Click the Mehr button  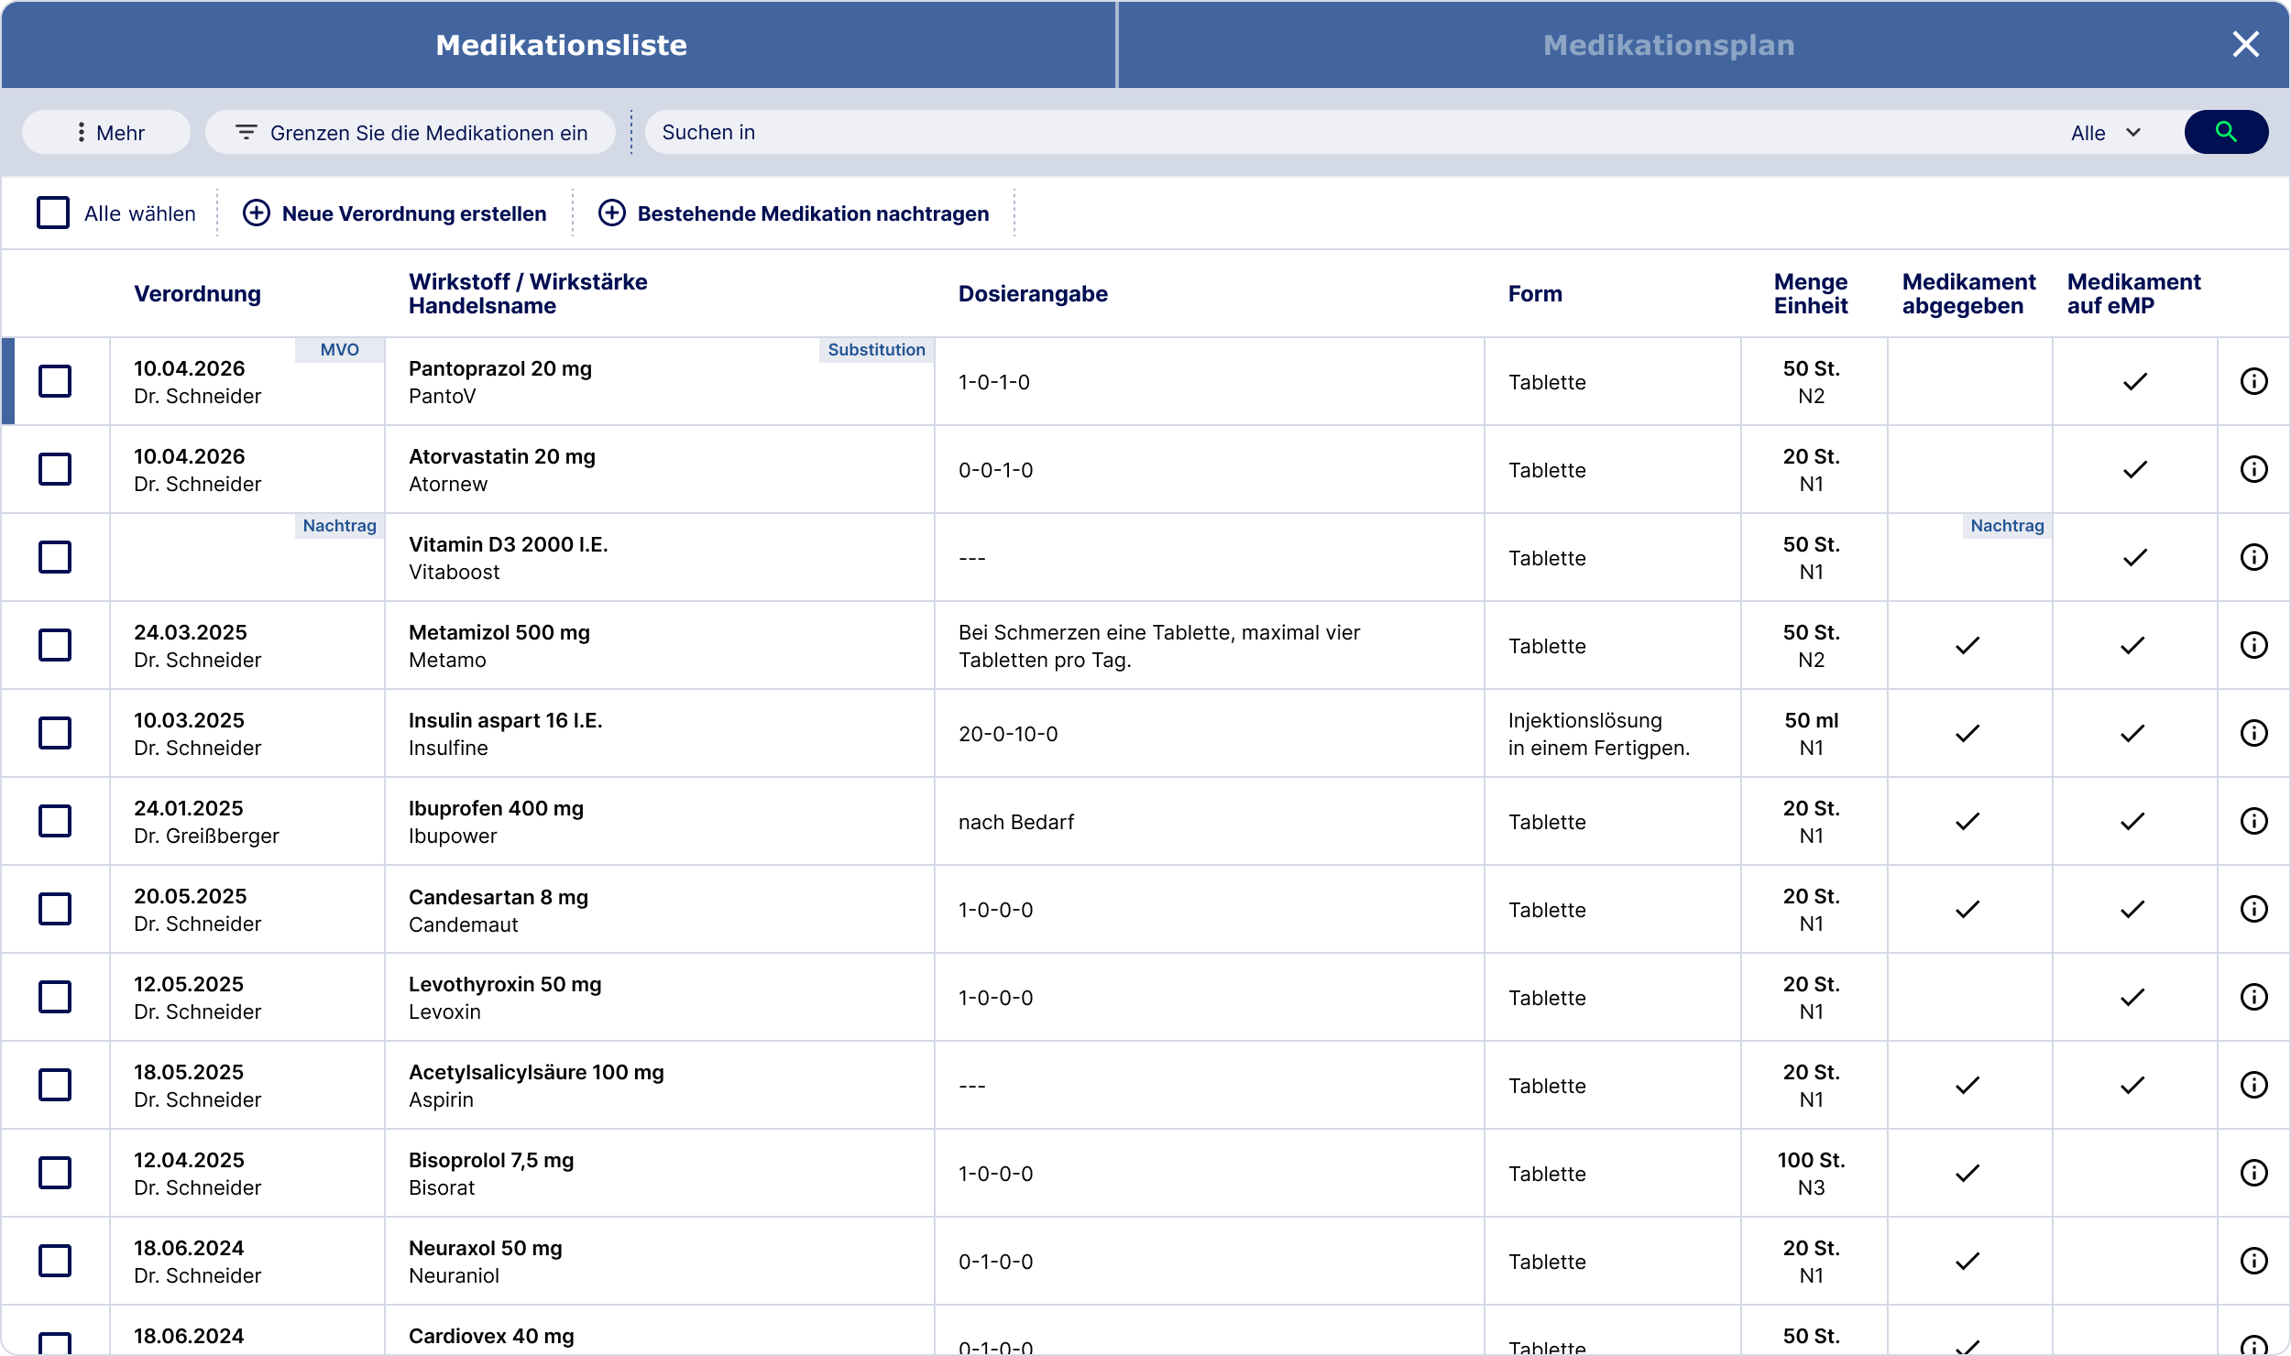106,132
